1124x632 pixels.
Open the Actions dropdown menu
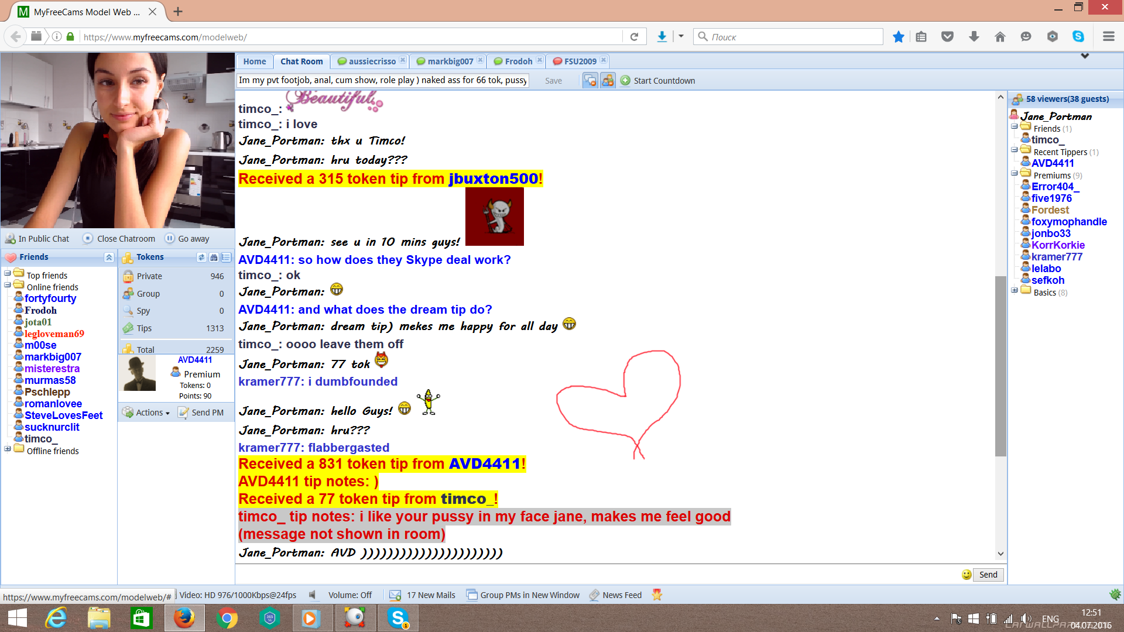(146, 413)
